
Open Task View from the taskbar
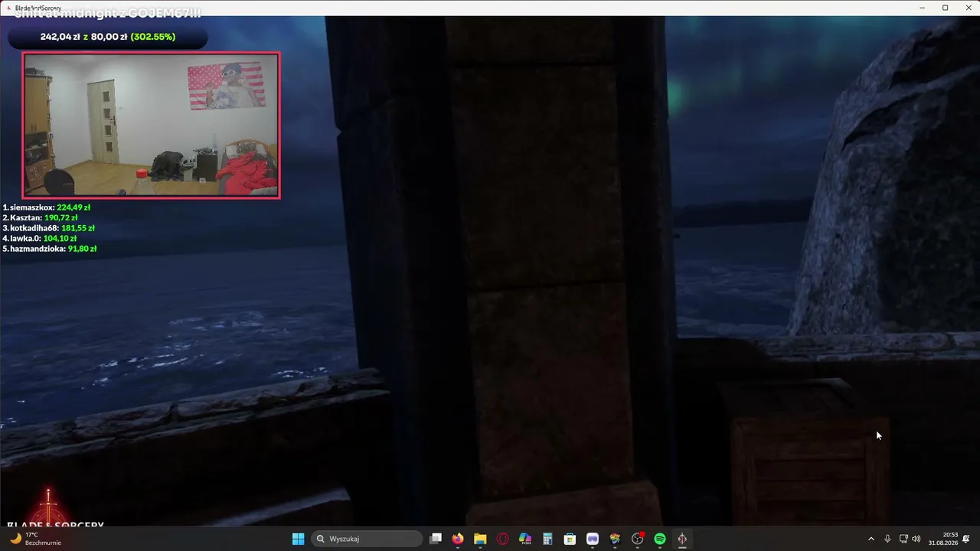[436, 539]
